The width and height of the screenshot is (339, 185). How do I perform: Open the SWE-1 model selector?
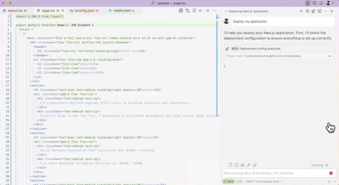pyautogui.click(x=264, y=181)
